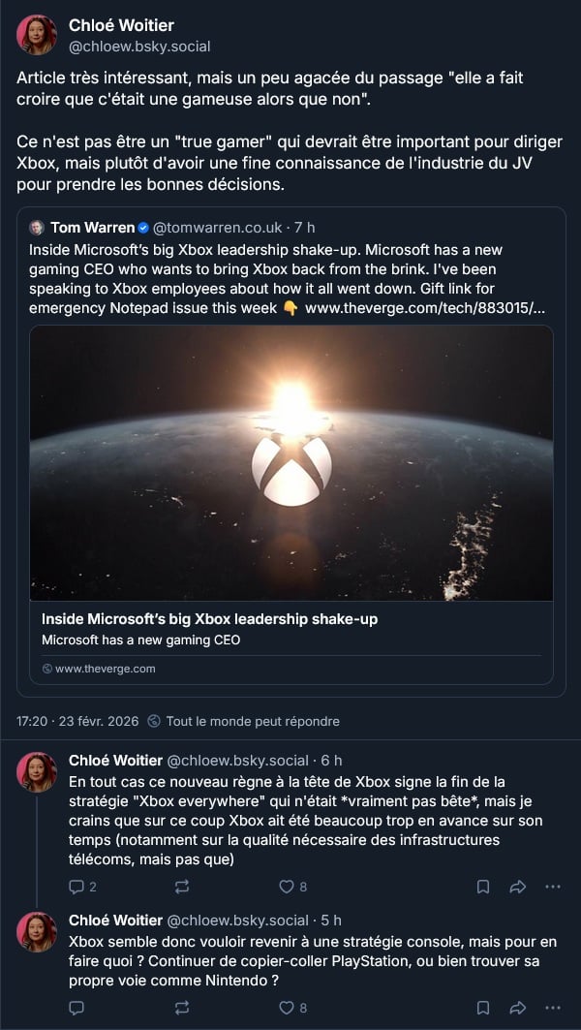Reply to the "Xbox everywhere" post

point(77,886)
